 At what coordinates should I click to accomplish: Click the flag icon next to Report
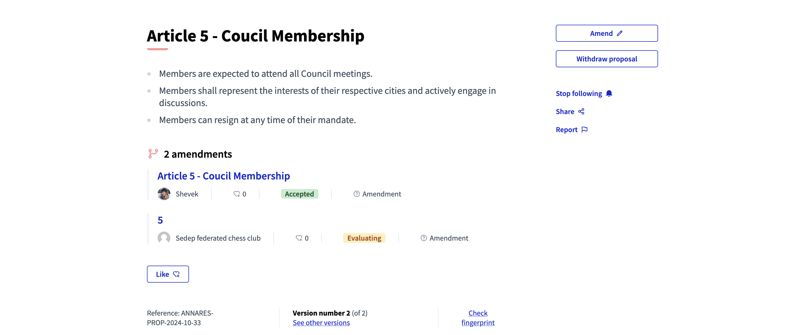(x=585, y=129)
